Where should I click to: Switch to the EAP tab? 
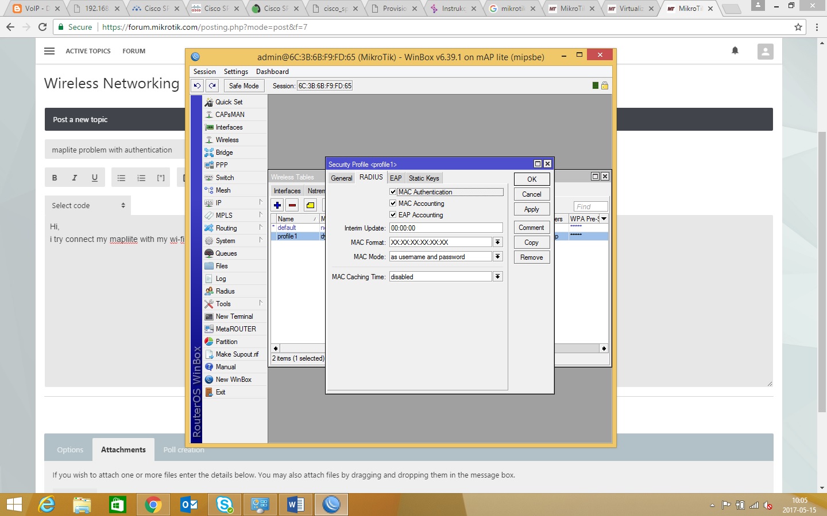[x=396, y=178]
